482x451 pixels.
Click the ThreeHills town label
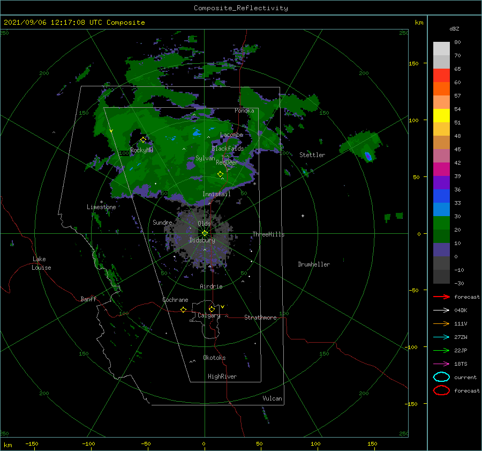click(x=268, y=234)
